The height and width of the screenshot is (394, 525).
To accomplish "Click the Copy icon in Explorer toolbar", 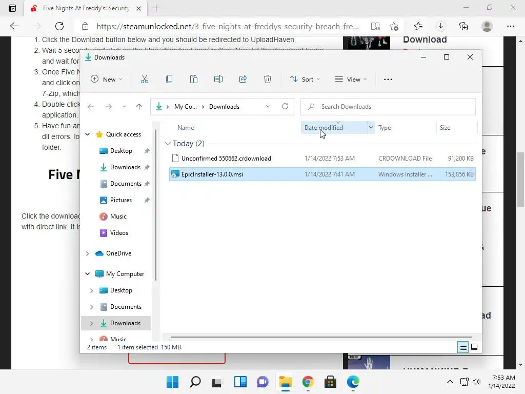I will pos(169,80).
